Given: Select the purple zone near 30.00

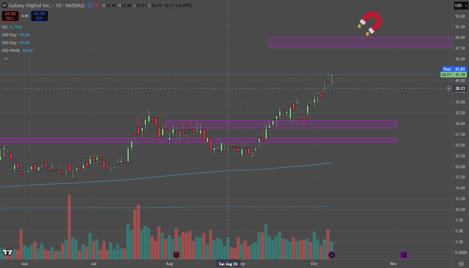Looking at the screenshot, I should pyautogui.click(x=281, y=124).
